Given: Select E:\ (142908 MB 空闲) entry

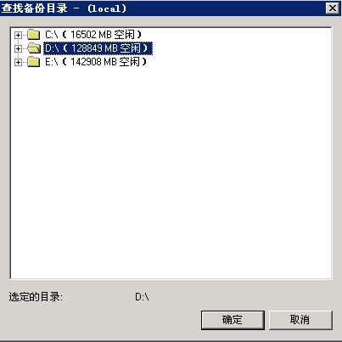Looking at the screenshot, I should click(x=96, y=62).
